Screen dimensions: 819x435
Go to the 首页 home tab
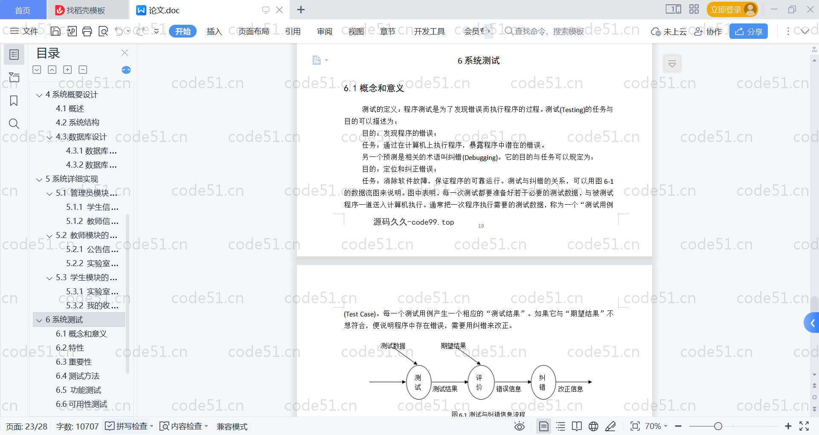pos(23,10)
